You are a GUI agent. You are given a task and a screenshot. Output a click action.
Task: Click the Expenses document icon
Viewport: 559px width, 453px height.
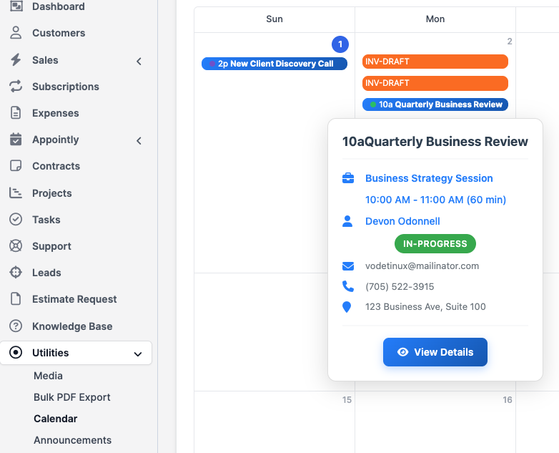point(16,113)
